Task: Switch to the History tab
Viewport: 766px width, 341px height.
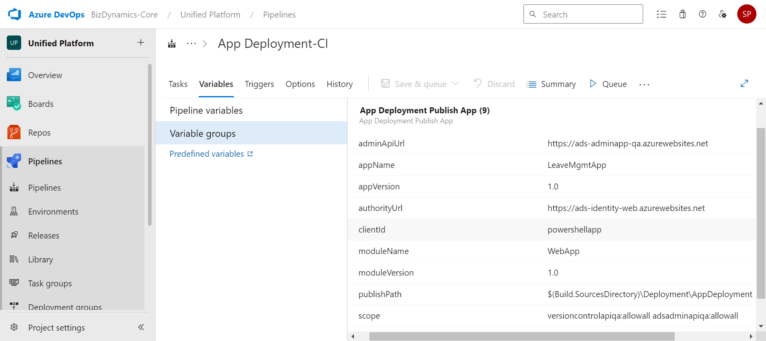Action: tap(340, 84)
